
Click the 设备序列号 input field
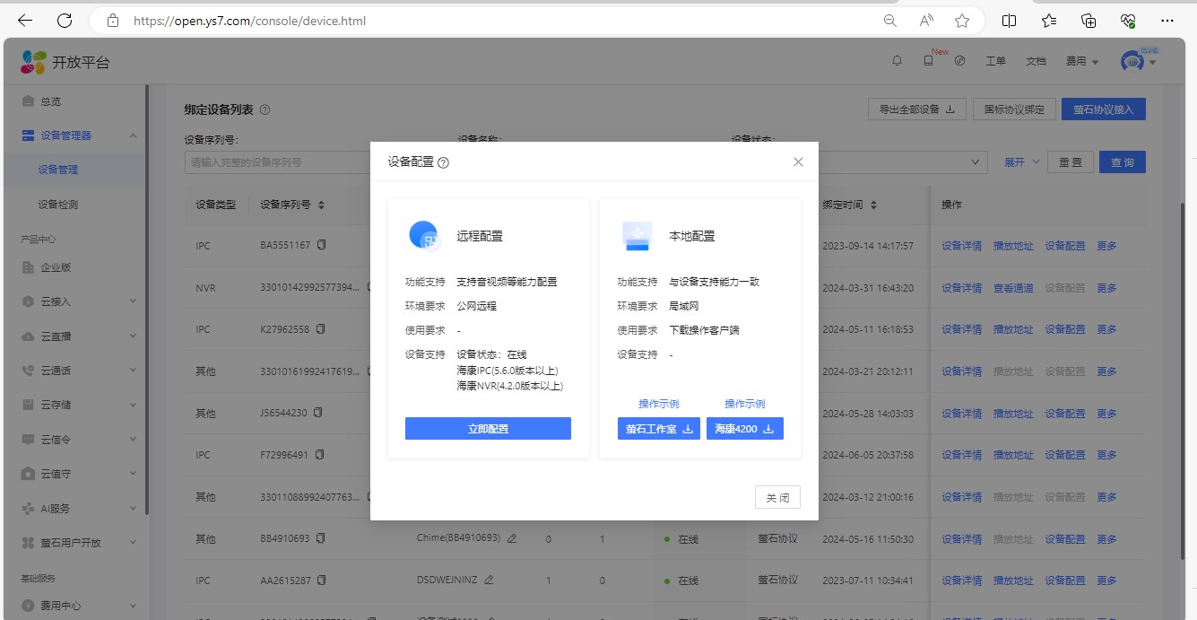point(277,162)
